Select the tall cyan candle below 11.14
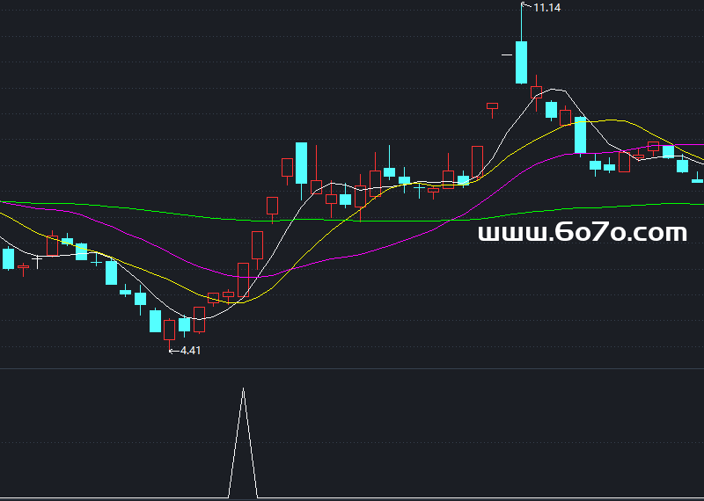 pyautogui.click(x=522, y=62)
